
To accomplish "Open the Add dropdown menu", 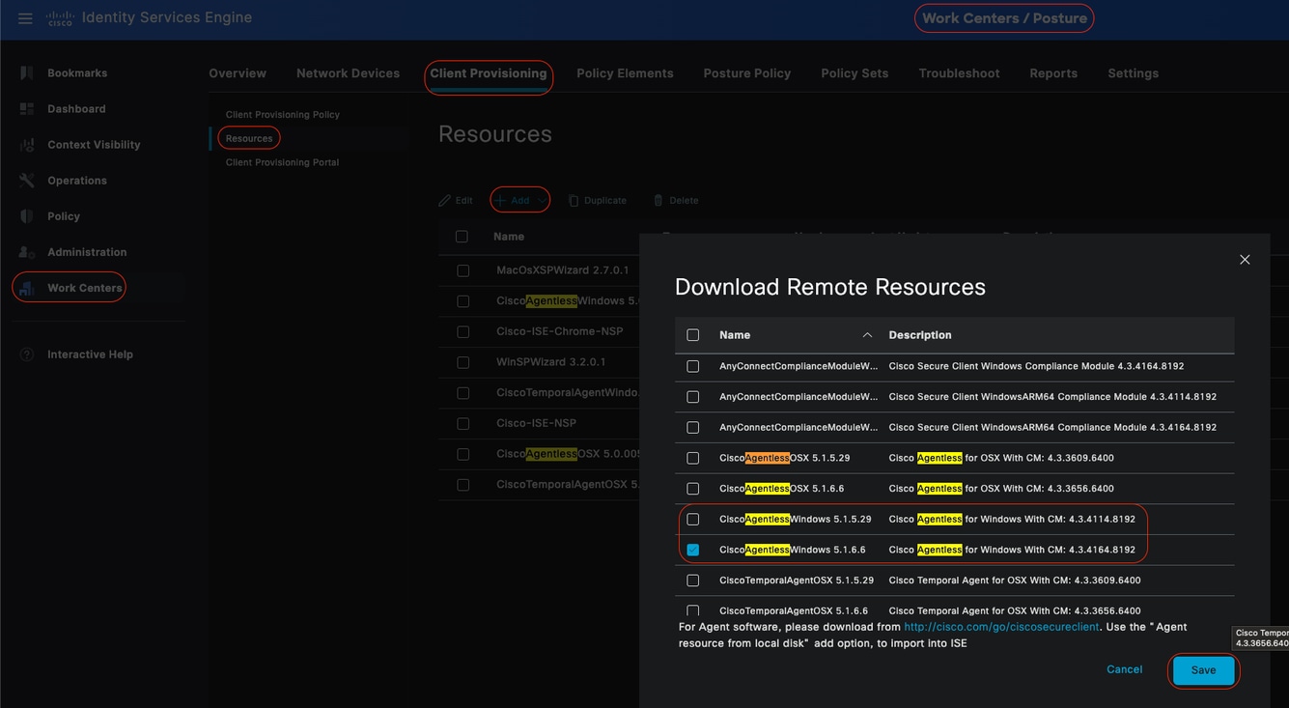I will pyautogui.click(x=520, y=201).
